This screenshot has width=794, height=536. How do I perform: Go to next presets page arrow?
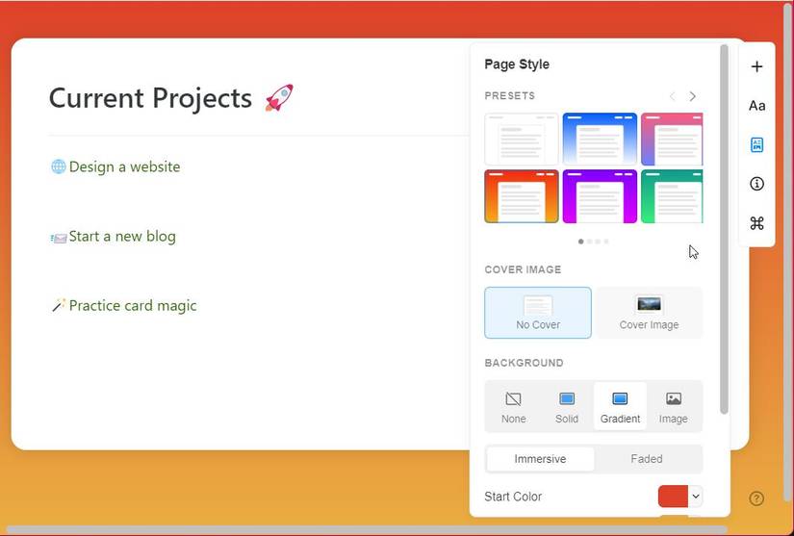(x=692, y=96)
